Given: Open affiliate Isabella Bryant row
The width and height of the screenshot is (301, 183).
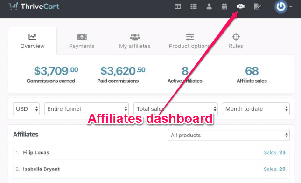Looking at the screenshot, I should click(151, 169).
